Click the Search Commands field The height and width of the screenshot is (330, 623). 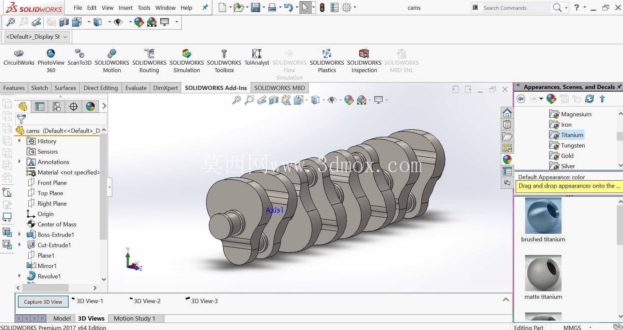(x=517, y=8)
